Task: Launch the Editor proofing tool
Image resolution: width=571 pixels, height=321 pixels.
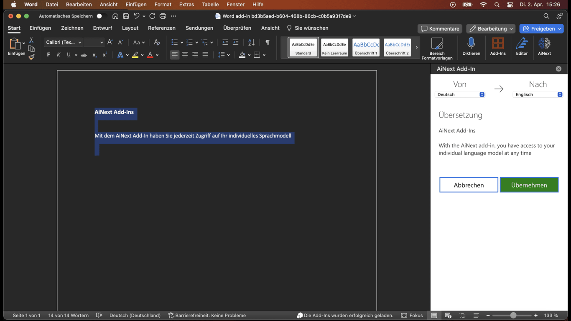Action: click(522, 46)
